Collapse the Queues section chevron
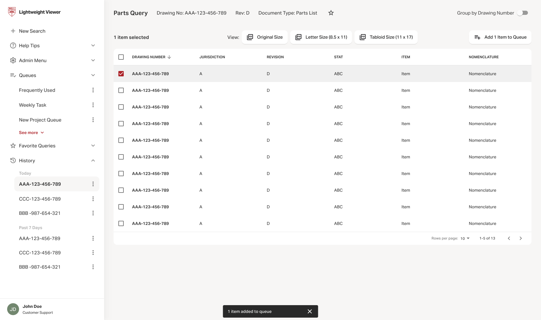Screen dimensions: 541x320 coord(93,75)
